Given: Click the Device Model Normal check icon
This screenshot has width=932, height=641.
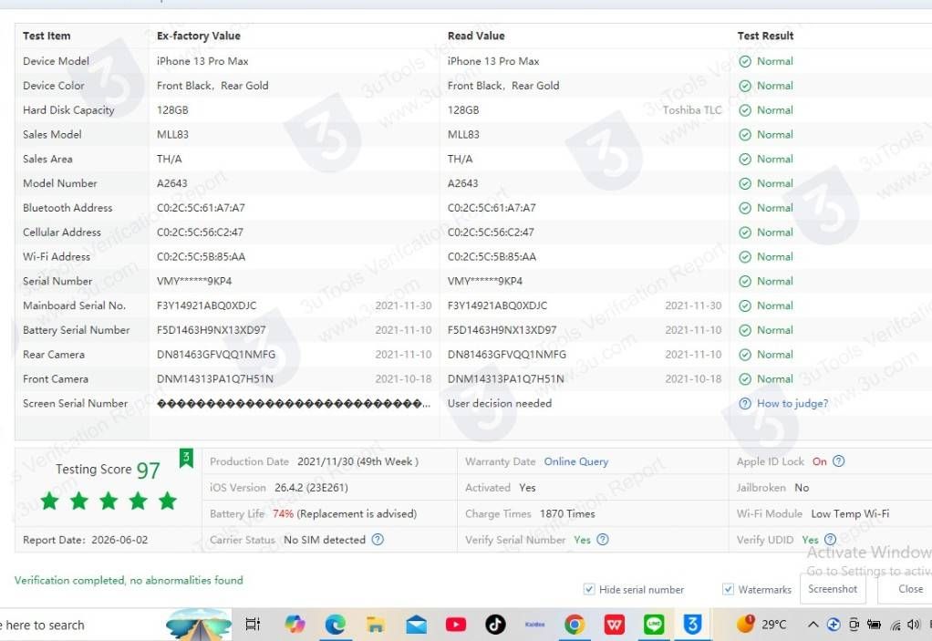Looking at the screenshot, I should point(745,61).
